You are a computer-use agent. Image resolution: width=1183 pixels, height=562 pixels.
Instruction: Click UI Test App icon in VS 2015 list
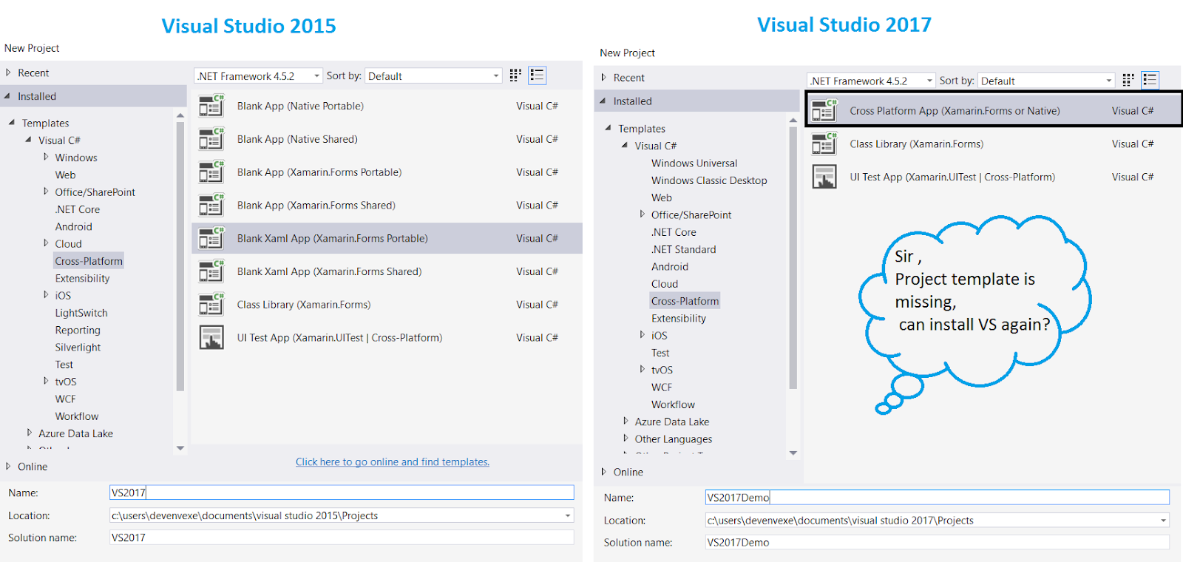pos(211,337)
